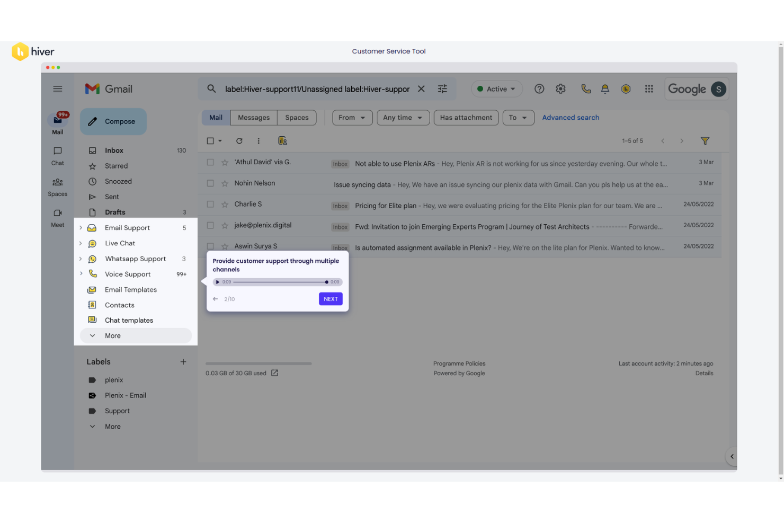
Task: Click the hexagonal Hiver extension icon
Action: (x=626, y=89)
